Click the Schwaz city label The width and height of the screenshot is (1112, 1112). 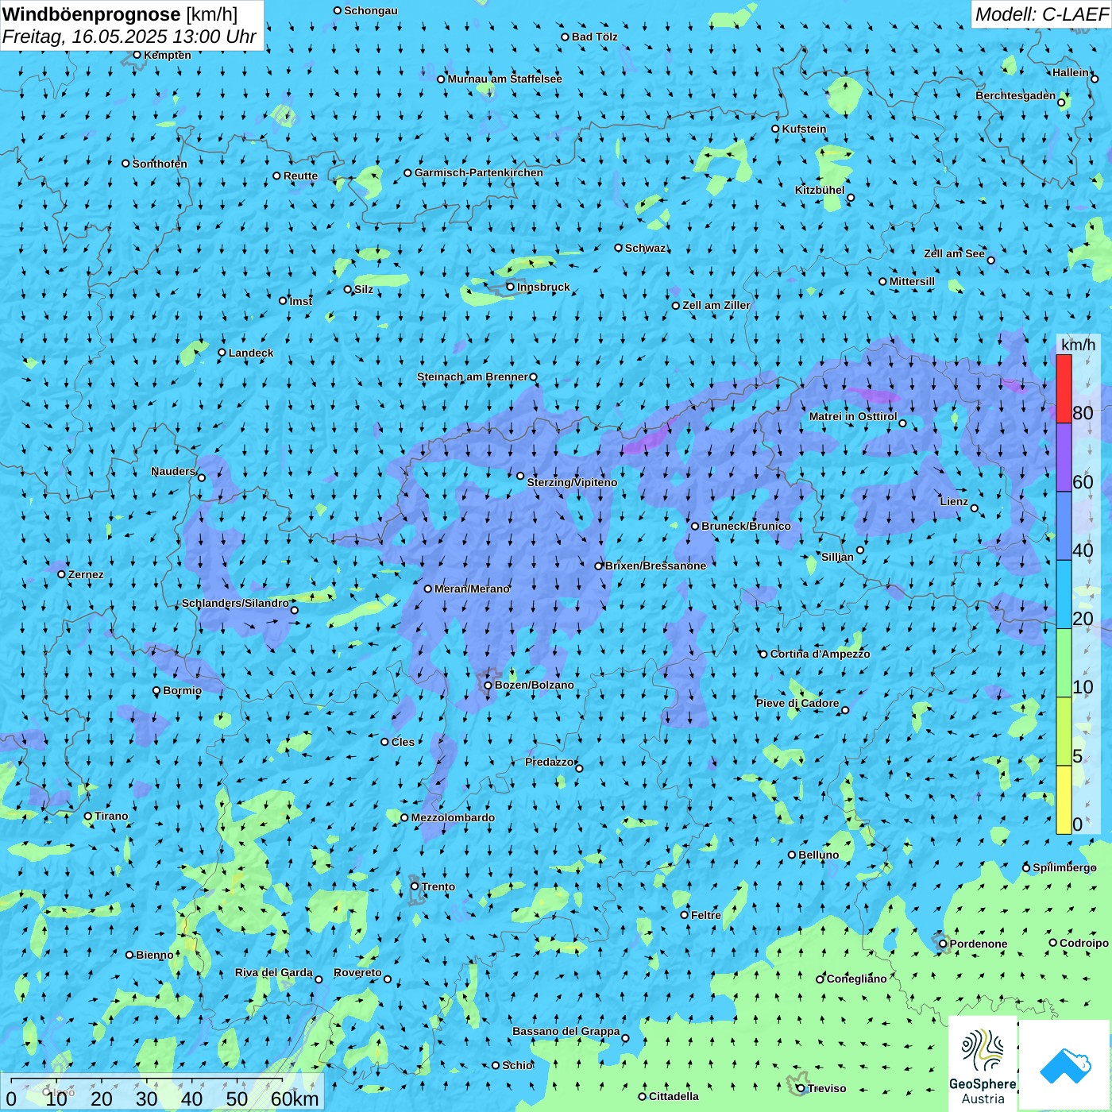coord(645,248)
